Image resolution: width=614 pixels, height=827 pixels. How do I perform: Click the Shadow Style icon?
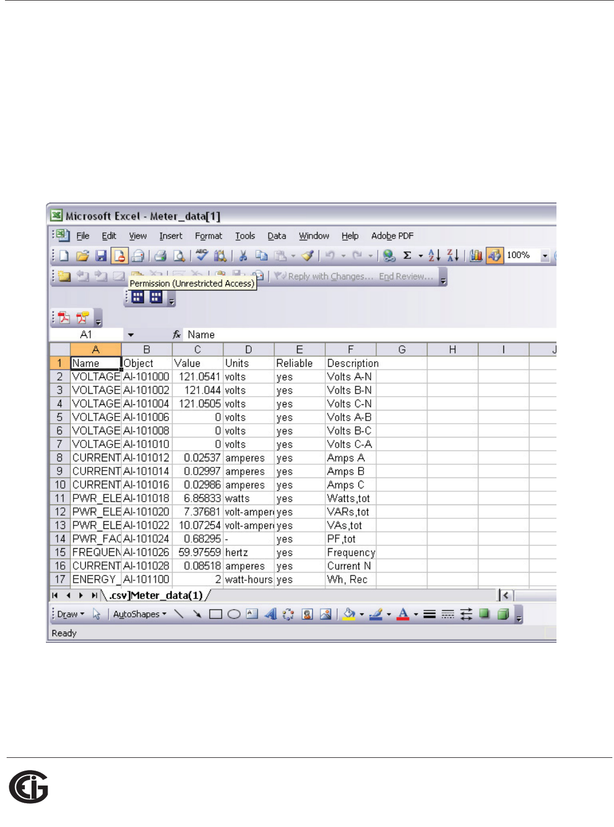coord(485,614)
